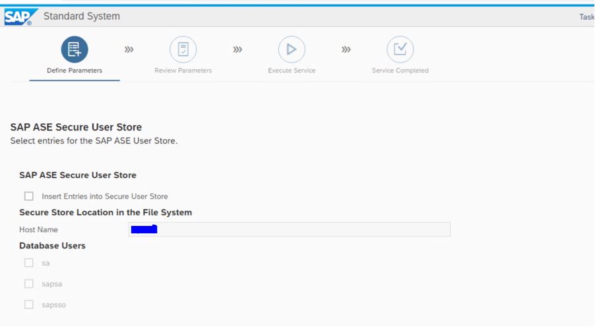
Task: Open the Define Parameters label tab
Action: pos(75,70)
